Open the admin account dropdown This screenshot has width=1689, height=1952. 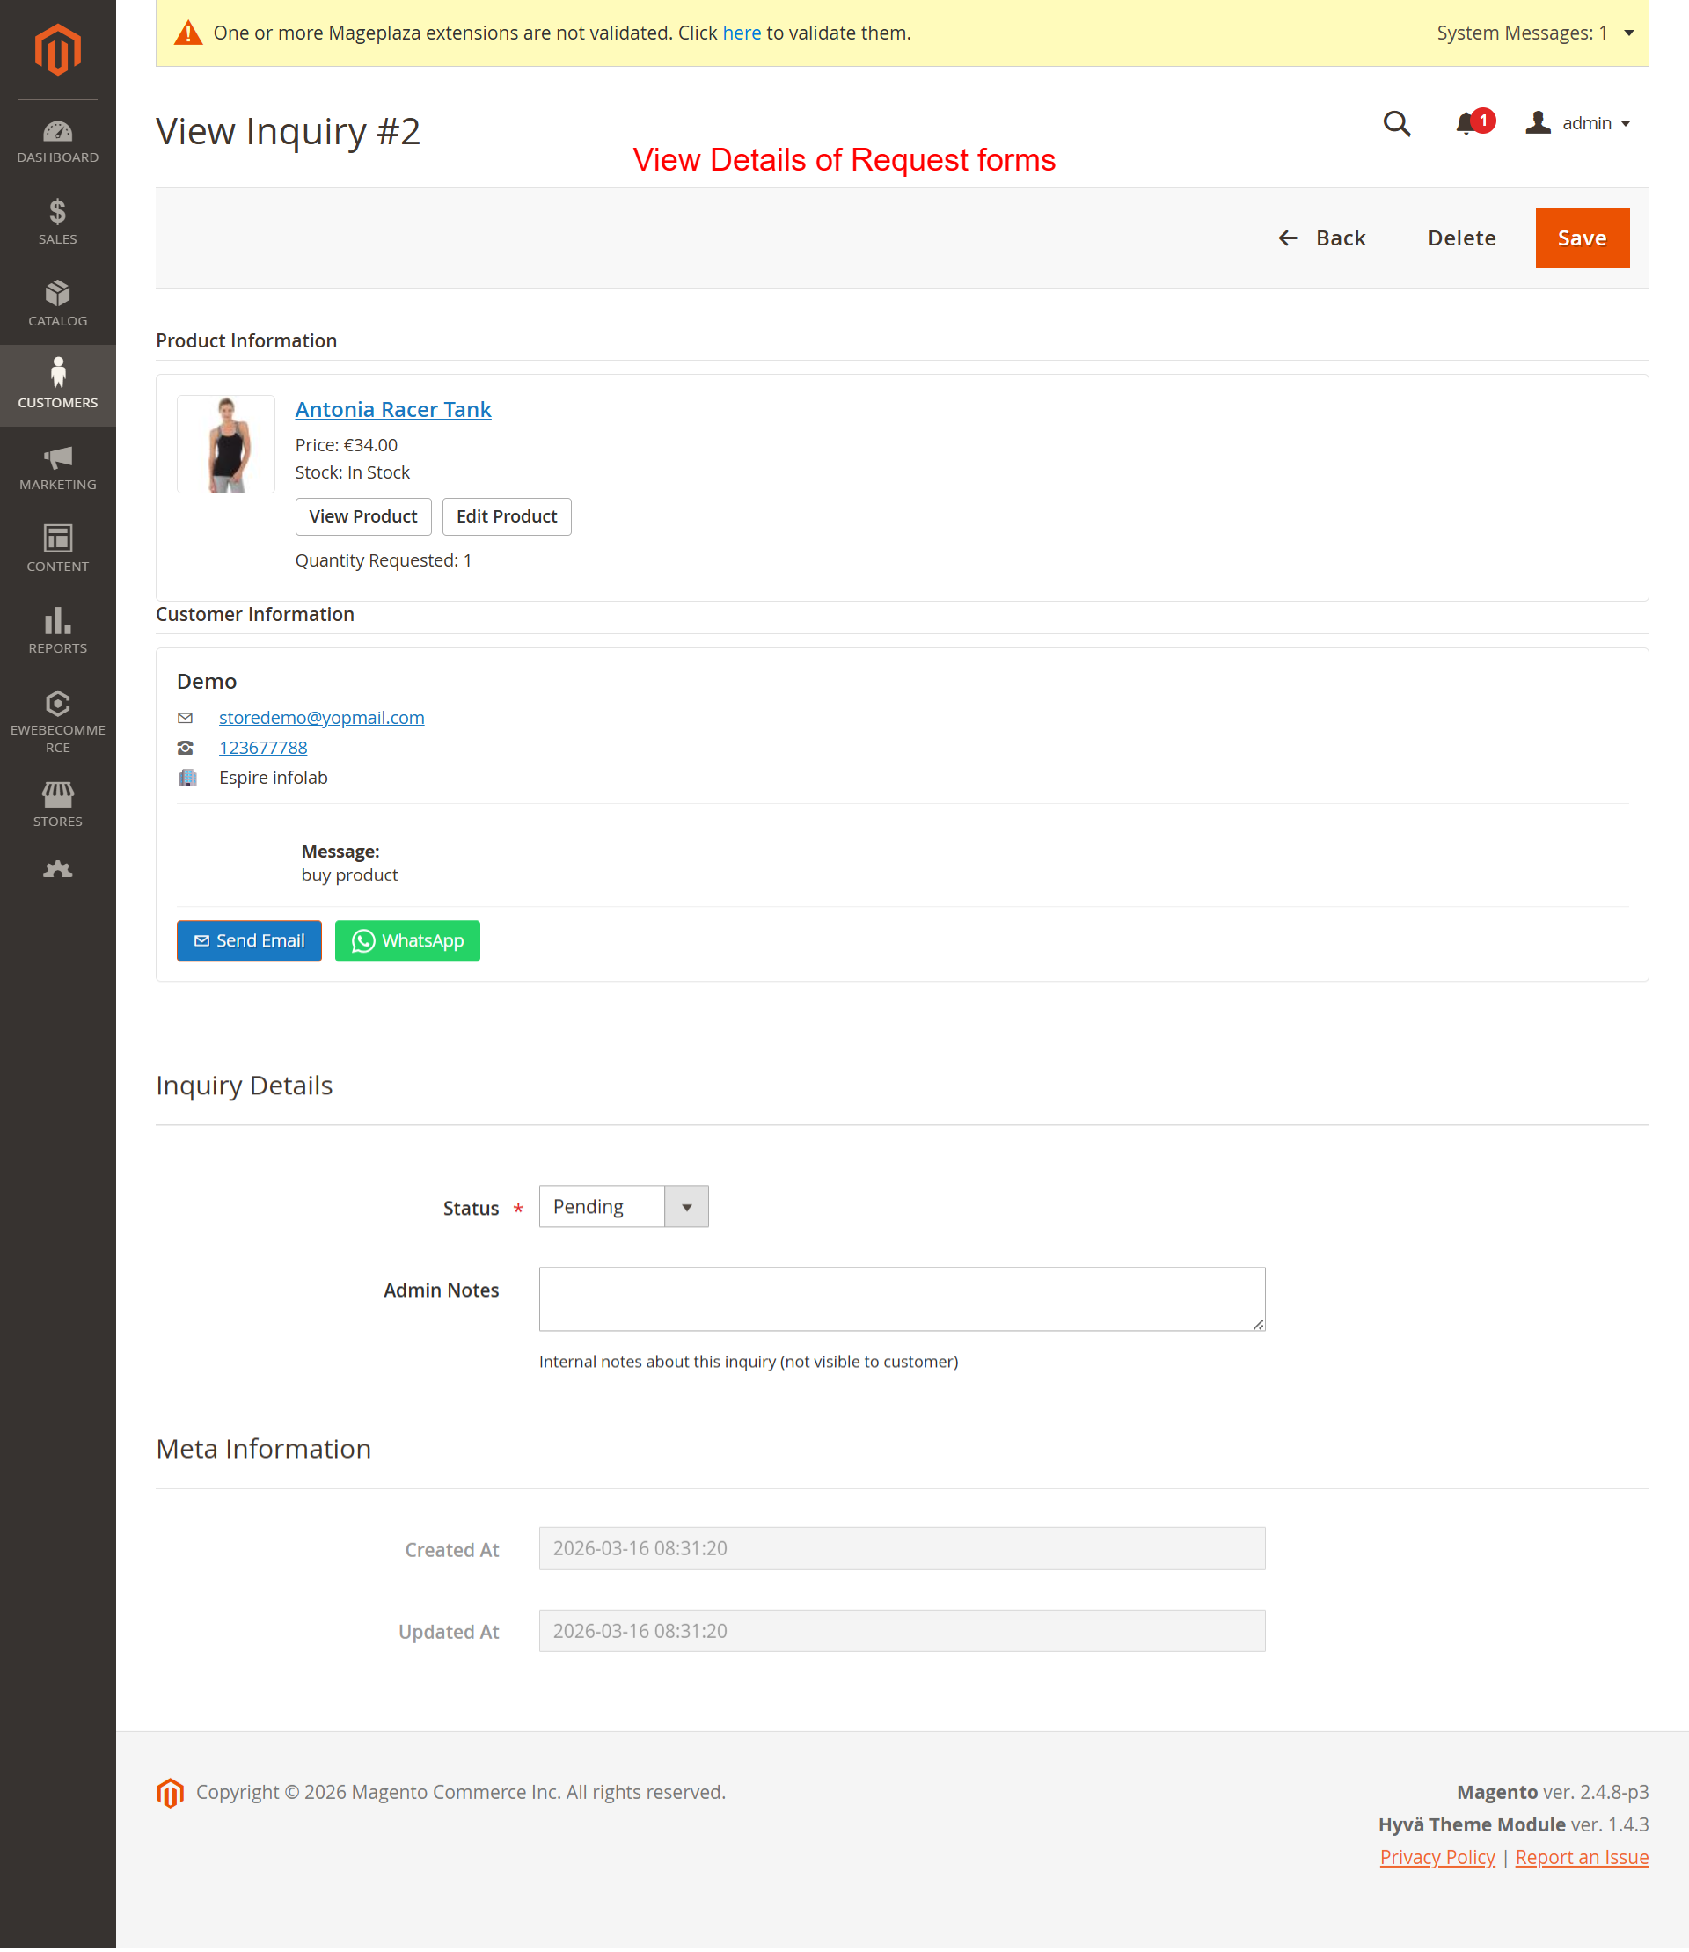click(1579, 123)
